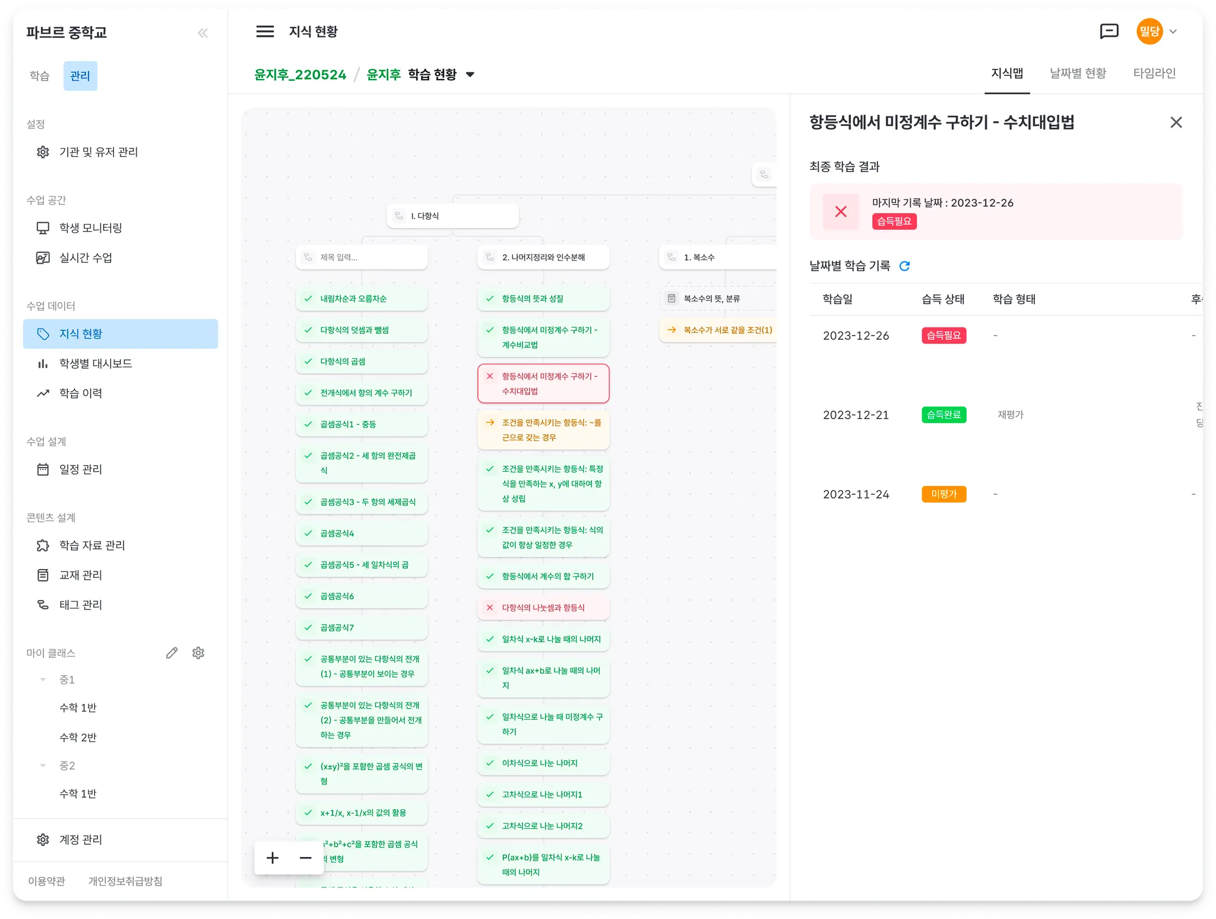Open the chat message icon
Image resolution: width=1216 pixels, height=919 pixels.
(x=1109, y=31)
